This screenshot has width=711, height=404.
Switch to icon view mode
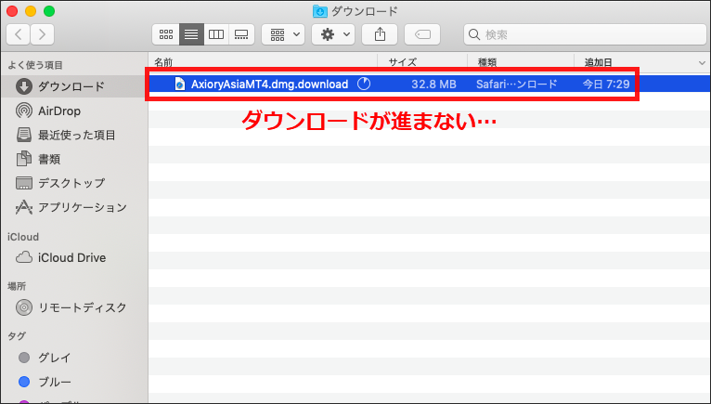(x=166, y=34)
